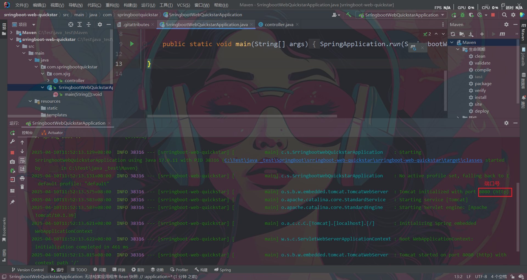Clear console with trash icon

(22, 187)
